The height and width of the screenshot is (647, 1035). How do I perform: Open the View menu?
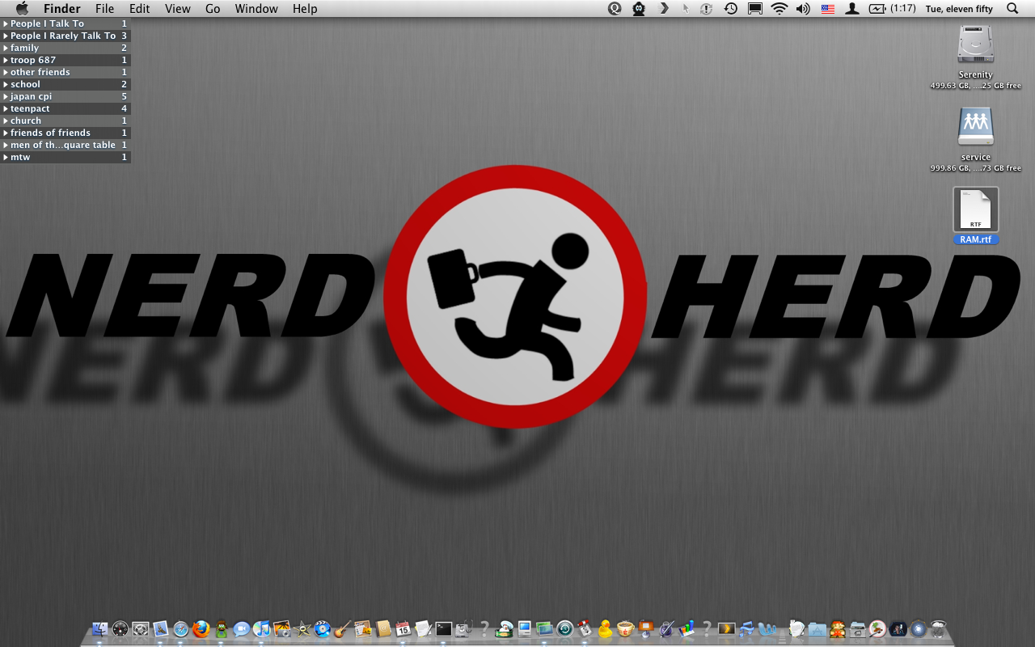click(x=178, y=8)
